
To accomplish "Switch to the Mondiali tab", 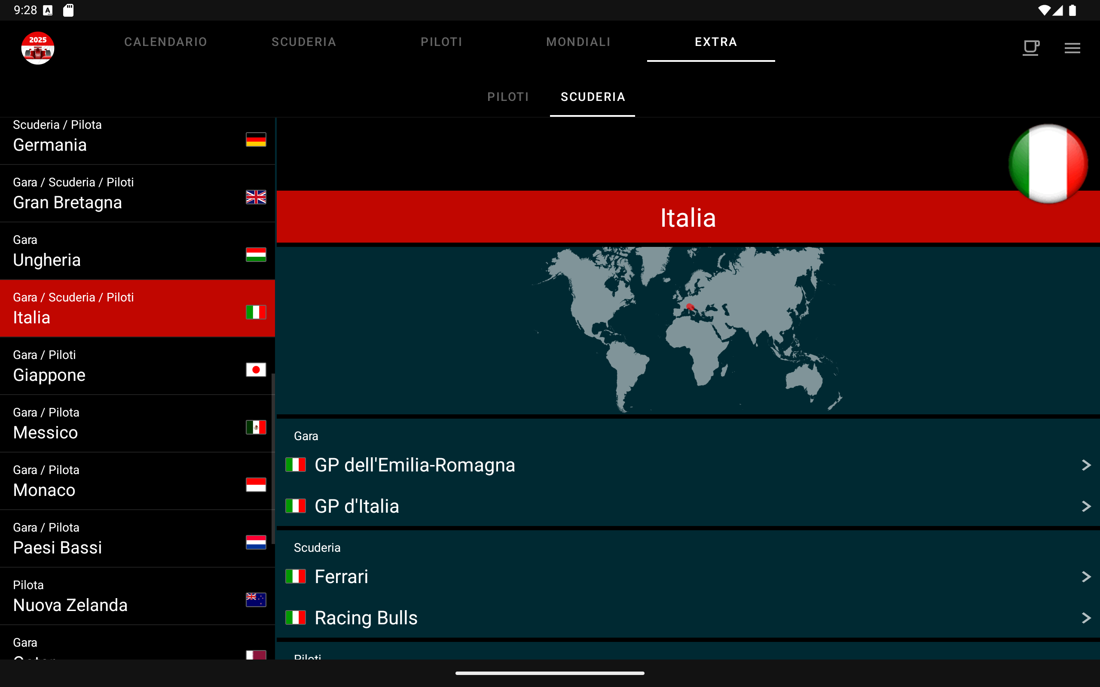I will point(578,42).
